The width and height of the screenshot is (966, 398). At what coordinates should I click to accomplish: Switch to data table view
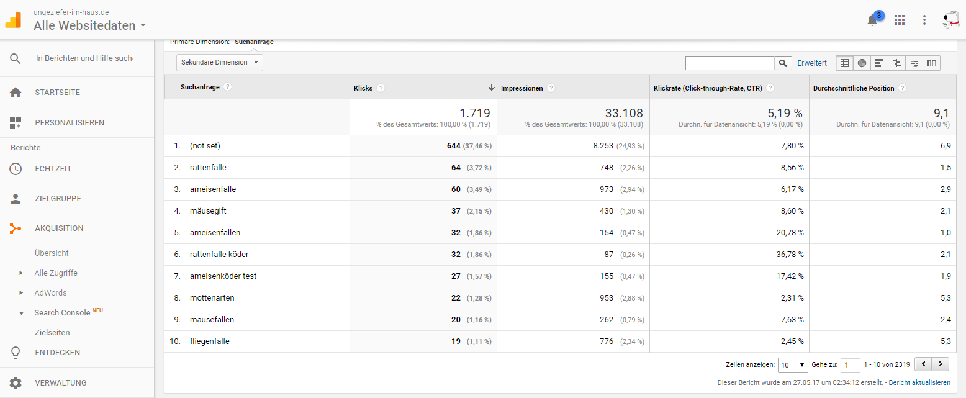coord(844,63)
